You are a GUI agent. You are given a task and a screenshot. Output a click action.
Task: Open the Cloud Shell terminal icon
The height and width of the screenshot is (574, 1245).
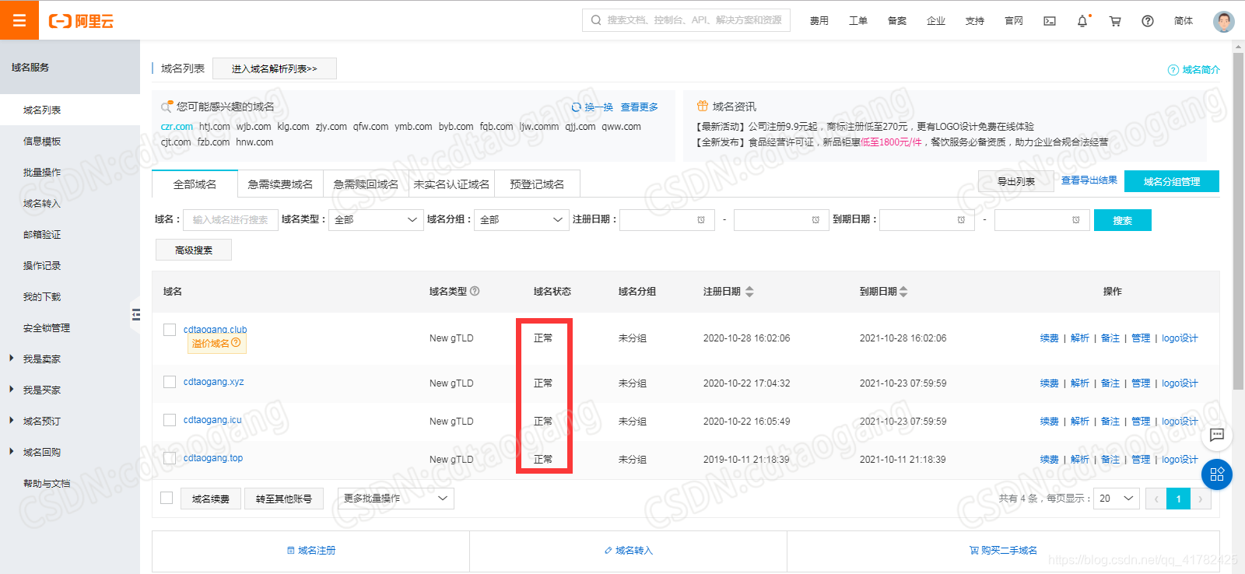coord(1050,21)
